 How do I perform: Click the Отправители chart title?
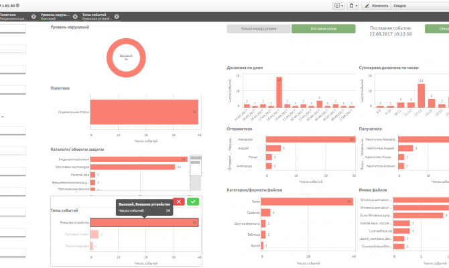point(240,129)
